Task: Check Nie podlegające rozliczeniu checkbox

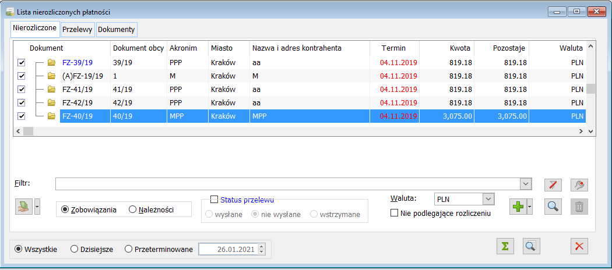Action: 394,213
